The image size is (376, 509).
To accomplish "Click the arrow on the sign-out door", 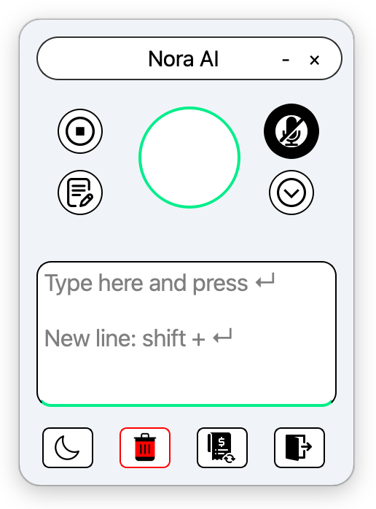I will point(305,446).
